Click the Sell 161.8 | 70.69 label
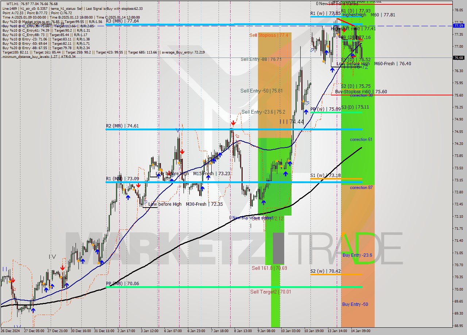This screenshot has height=335, width=467. (269, 268)
